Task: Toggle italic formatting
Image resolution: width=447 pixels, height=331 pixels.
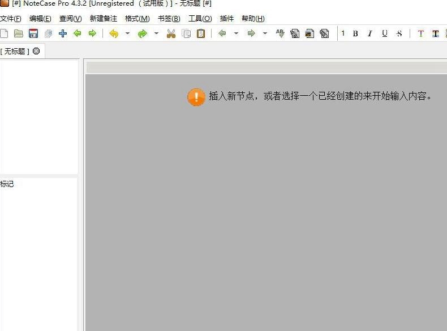Action: click(x=369, y=33)
